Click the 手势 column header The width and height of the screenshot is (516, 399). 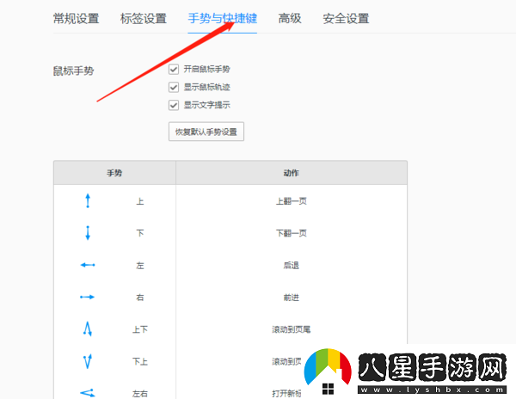point(114,173)
